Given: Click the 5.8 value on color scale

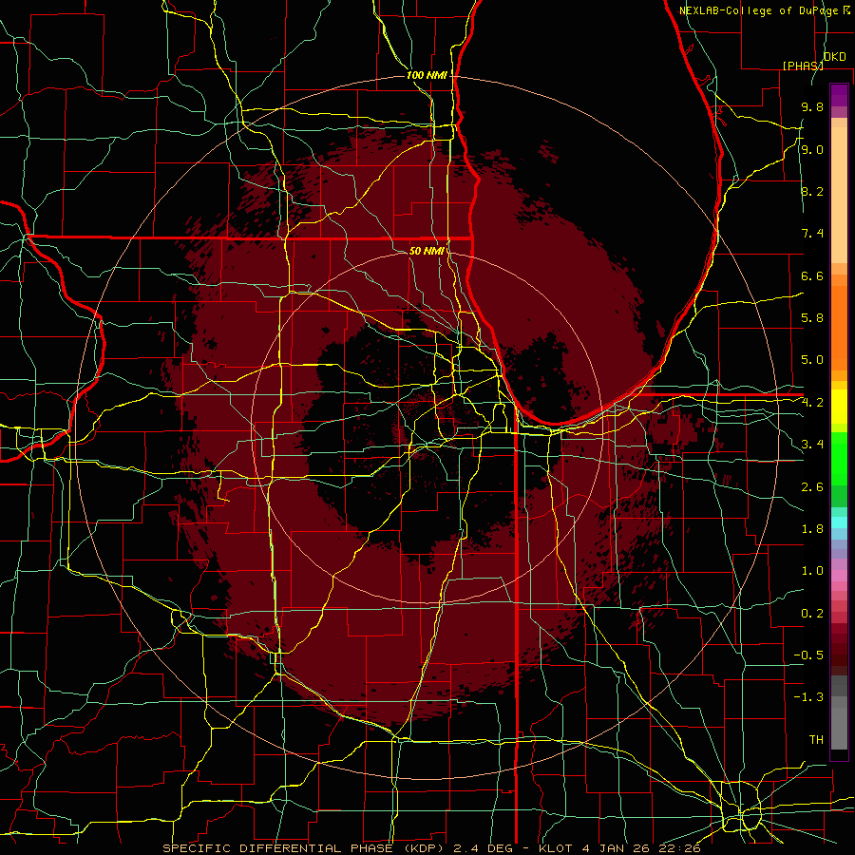Looking at the screenshot, I should (x=812, y=318).
